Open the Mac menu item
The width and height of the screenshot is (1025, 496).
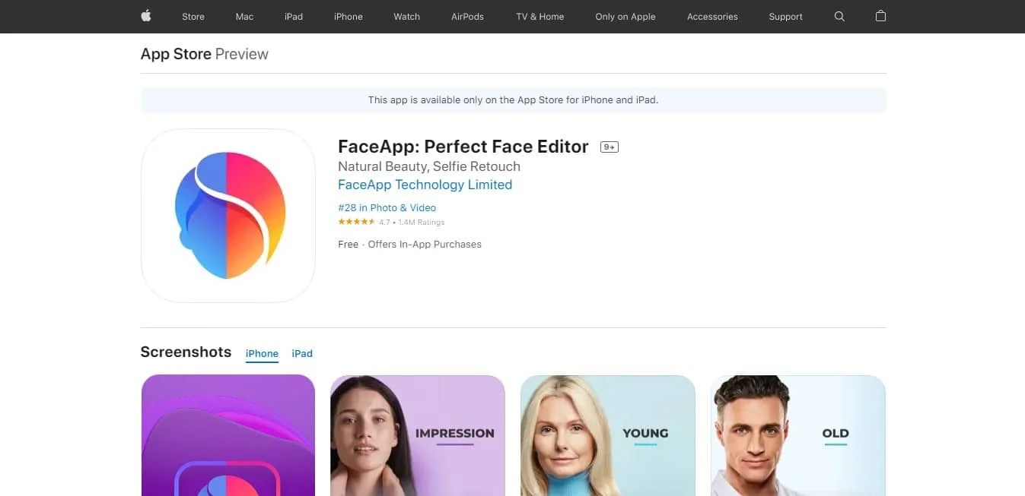(244, 16)
